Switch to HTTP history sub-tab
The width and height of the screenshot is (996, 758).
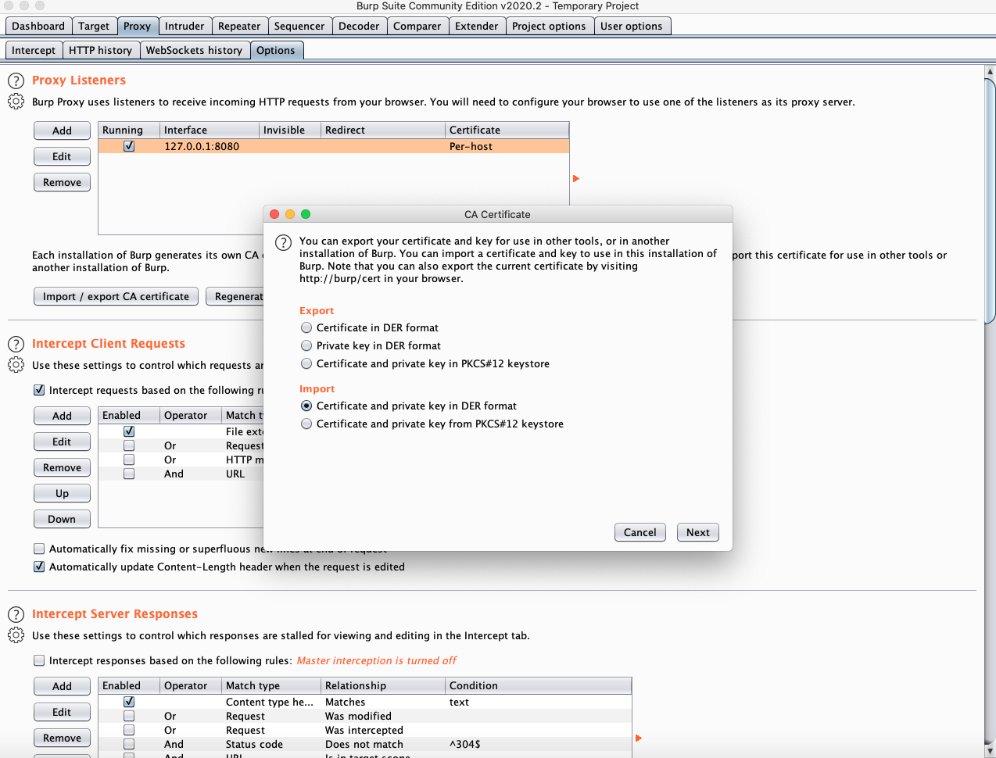[100, 50]
